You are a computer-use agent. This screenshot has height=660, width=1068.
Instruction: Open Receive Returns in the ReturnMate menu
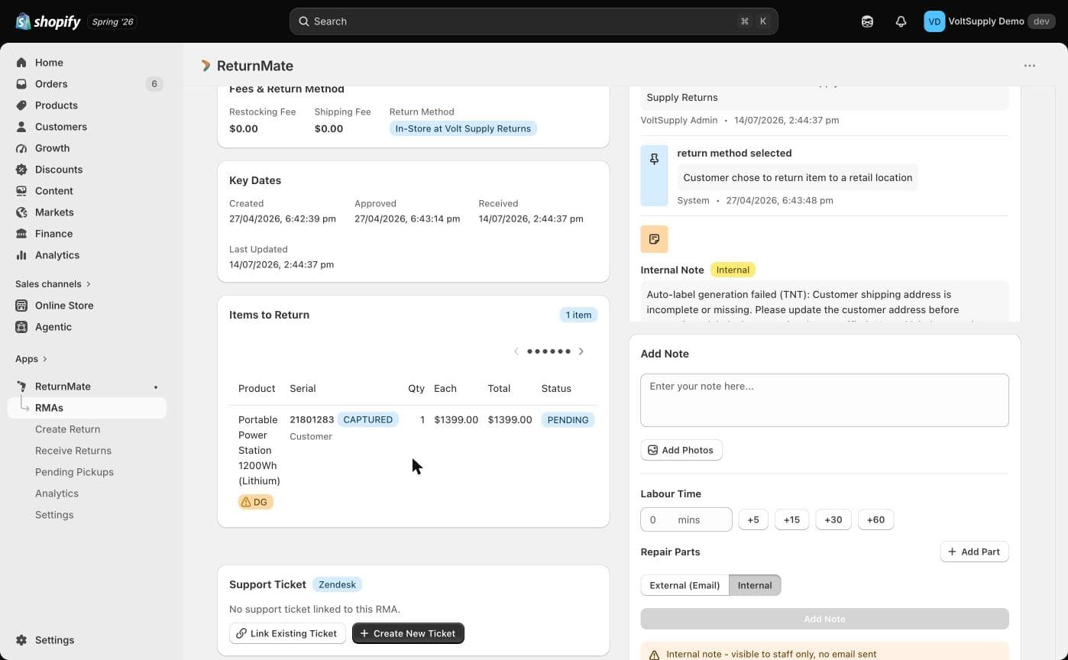pos(73,451)
